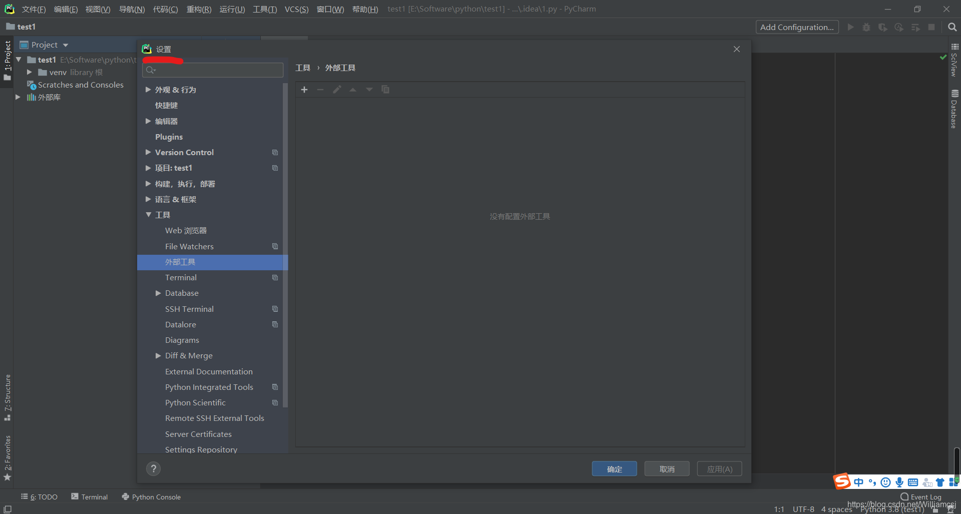Select Server Certificates settings item
The height and width of the screenshot is (514, 961).
(x=198, y=434)
